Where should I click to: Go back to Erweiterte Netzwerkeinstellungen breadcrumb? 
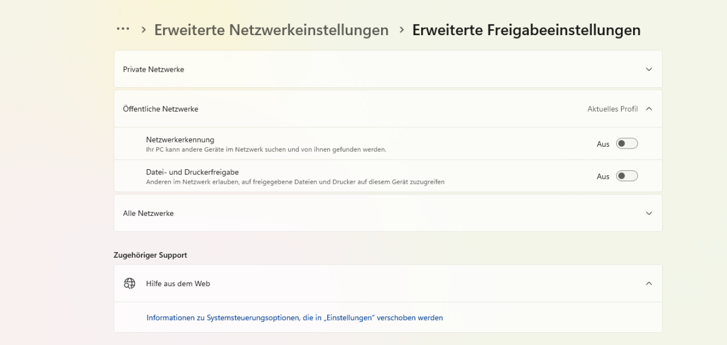[x=271, y=30]
